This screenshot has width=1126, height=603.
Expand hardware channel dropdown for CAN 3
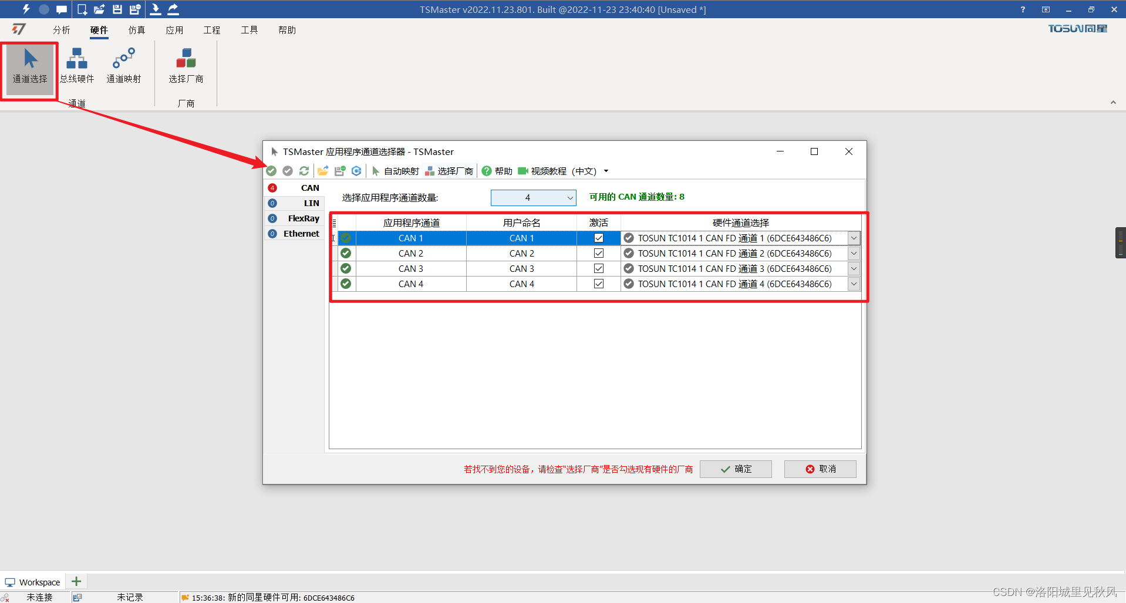pos(854,268)
